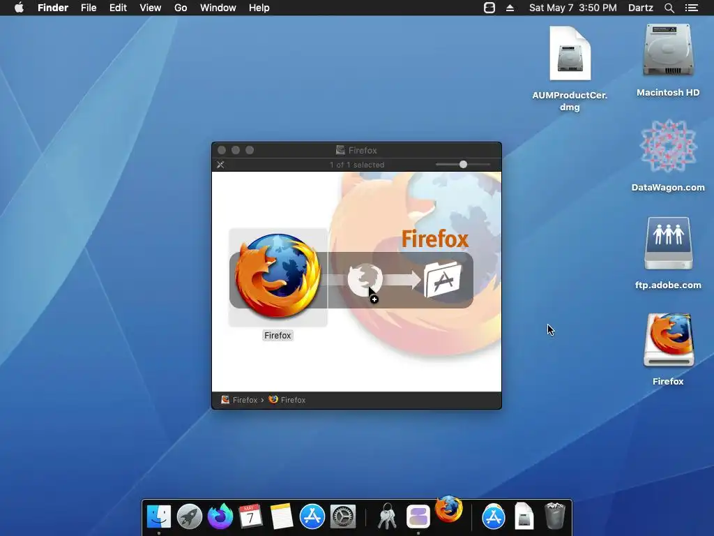Click the eject icon in the menu bar
Screen dimensions: 714x536
pos(510,8)
